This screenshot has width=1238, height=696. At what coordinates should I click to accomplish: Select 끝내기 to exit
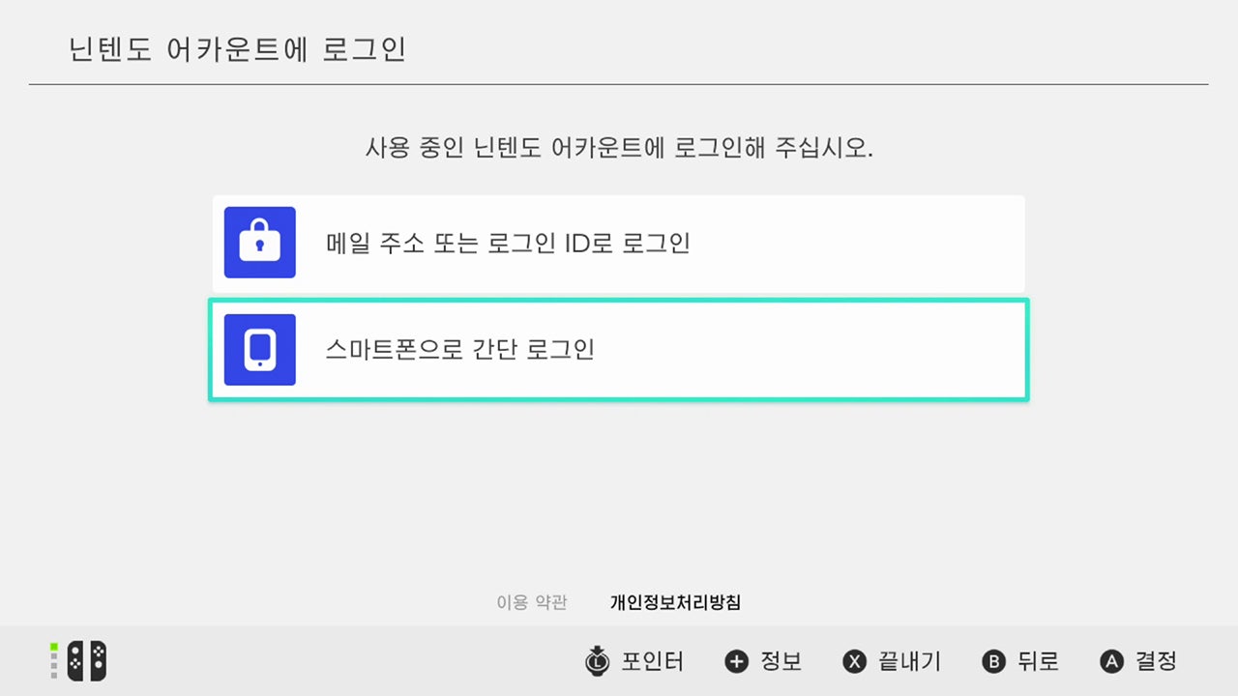click(x=909, y=661)
